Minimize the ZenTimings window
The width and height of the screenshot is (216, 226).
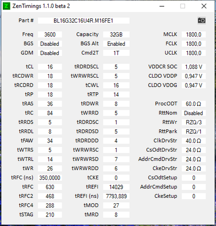162,6
